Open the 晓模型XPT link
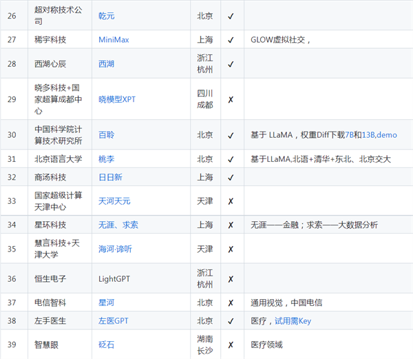 117,99
